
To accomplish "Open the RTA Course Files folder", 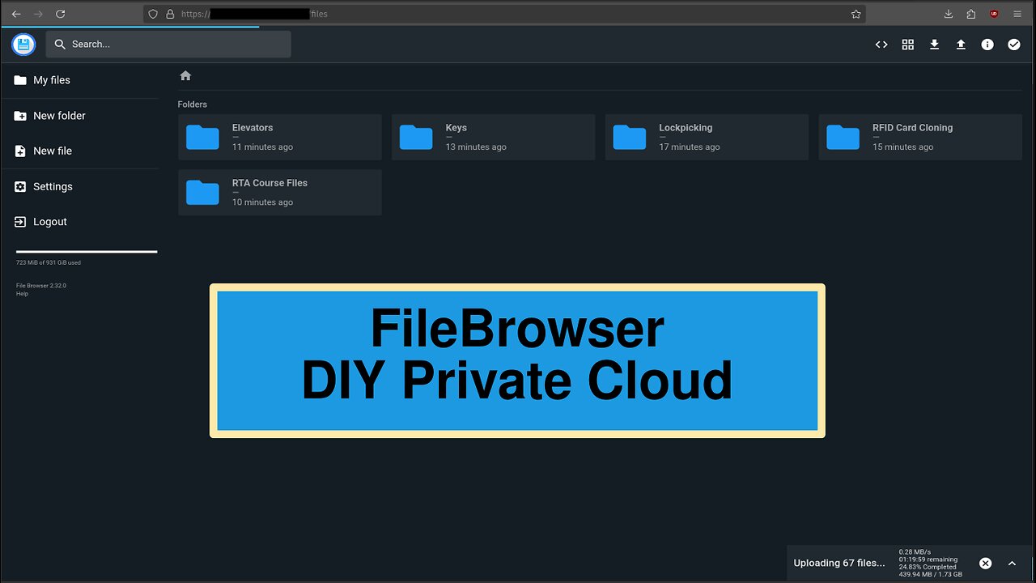I will click(279, 192).
